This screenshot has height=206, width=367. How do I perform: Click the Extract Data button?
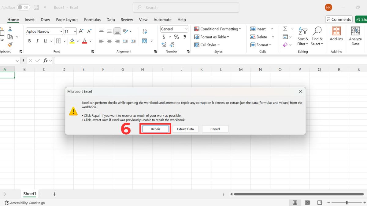tap(185, 129)
